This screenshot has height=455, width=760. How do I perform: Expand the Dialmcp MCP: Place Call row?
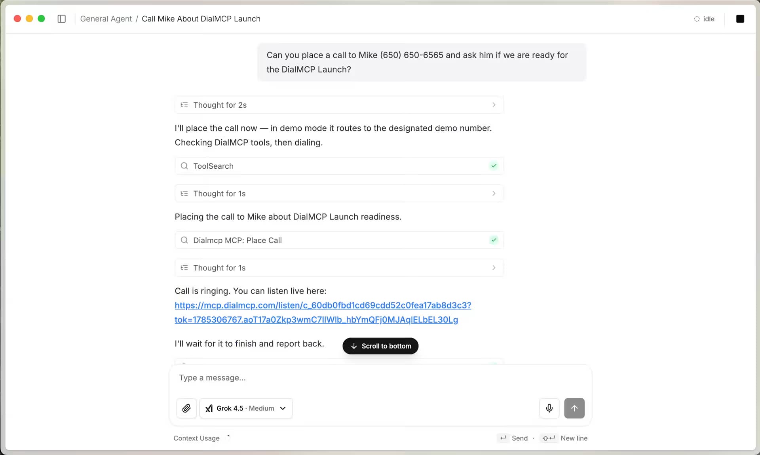click(339, 240)
